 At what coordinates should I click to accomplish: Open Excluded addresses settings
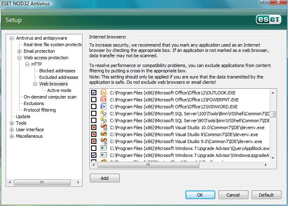[59, 77]
